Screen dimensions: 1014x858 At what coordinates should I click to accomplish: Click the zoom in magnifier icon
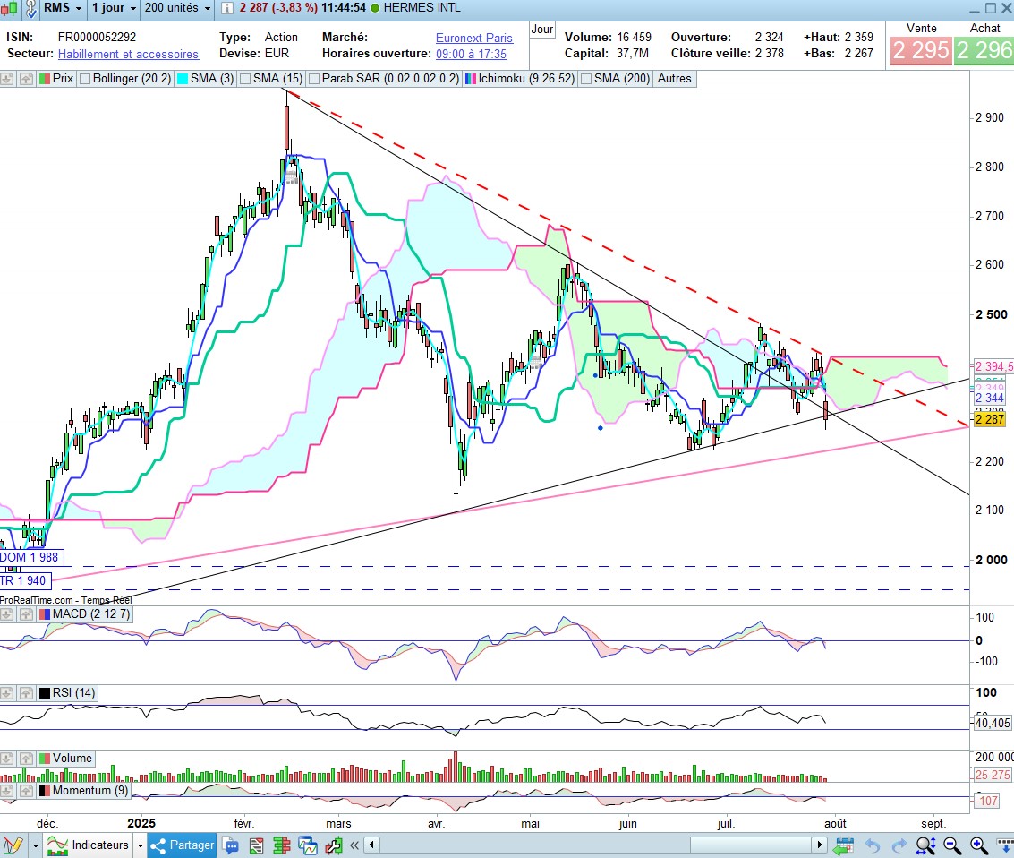click(x=979, y=845)
